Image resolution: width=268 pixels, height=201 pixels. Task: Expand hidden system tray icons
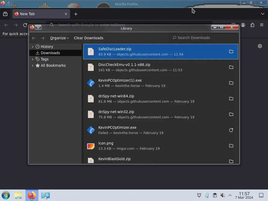(x=230, y=195)
